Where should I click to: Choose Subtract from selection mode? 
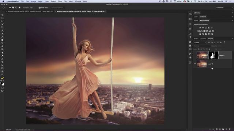[x=16, y=8]
